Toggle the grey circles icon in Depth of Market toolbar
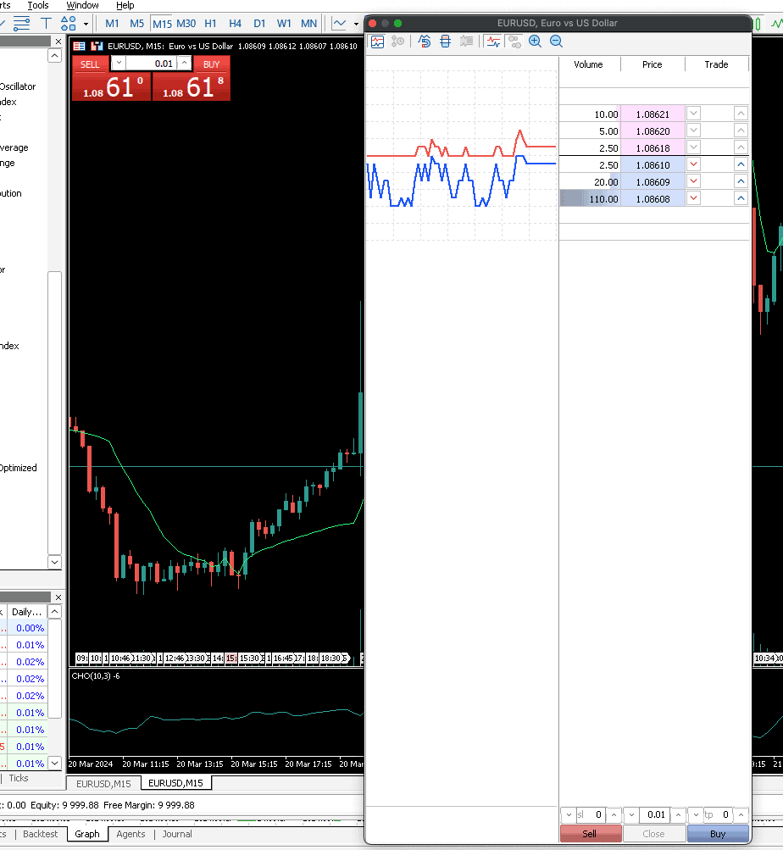 pos(514,42)
